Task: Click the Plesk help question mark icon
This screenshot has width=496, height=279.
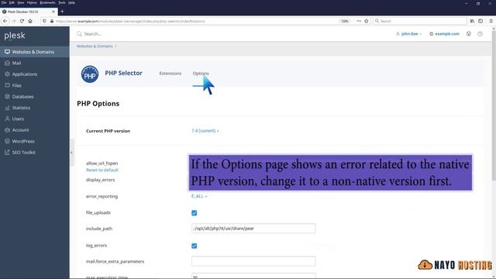Action: [x=480, y=34]
